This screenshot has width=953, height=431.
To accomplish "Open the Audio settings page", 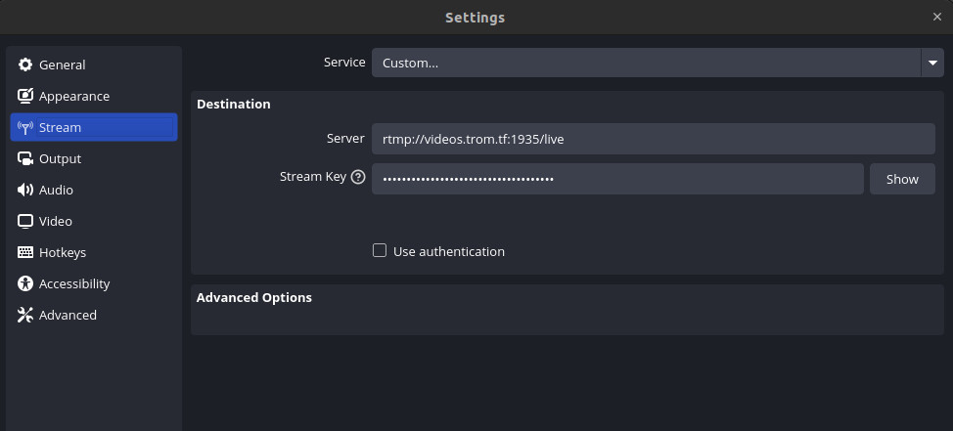I will tap(94, 190).
